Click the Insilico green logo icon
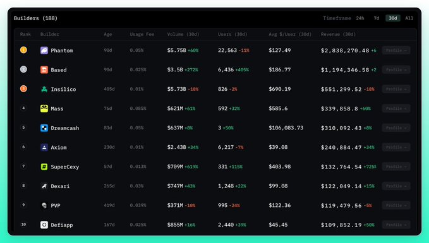 pos(44,89)
